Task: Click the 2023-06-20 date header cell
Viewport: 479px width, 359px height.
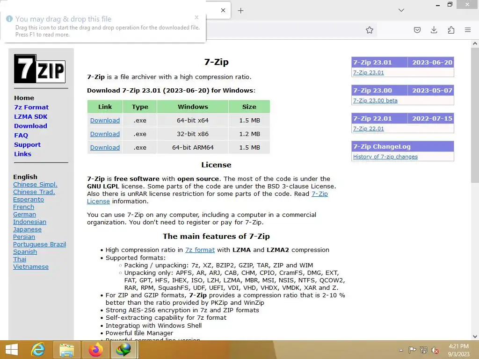Action: tap(431, 62)
